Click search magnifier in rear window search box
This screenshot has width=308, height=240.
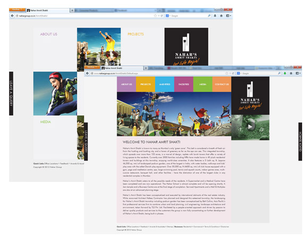click(x=209, y=16)
